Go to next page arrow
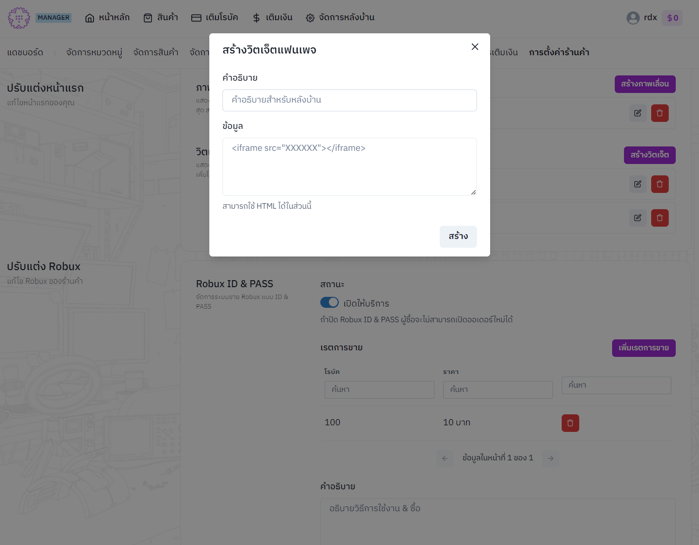Screen dimensions: 699x545 coord(550,458)
